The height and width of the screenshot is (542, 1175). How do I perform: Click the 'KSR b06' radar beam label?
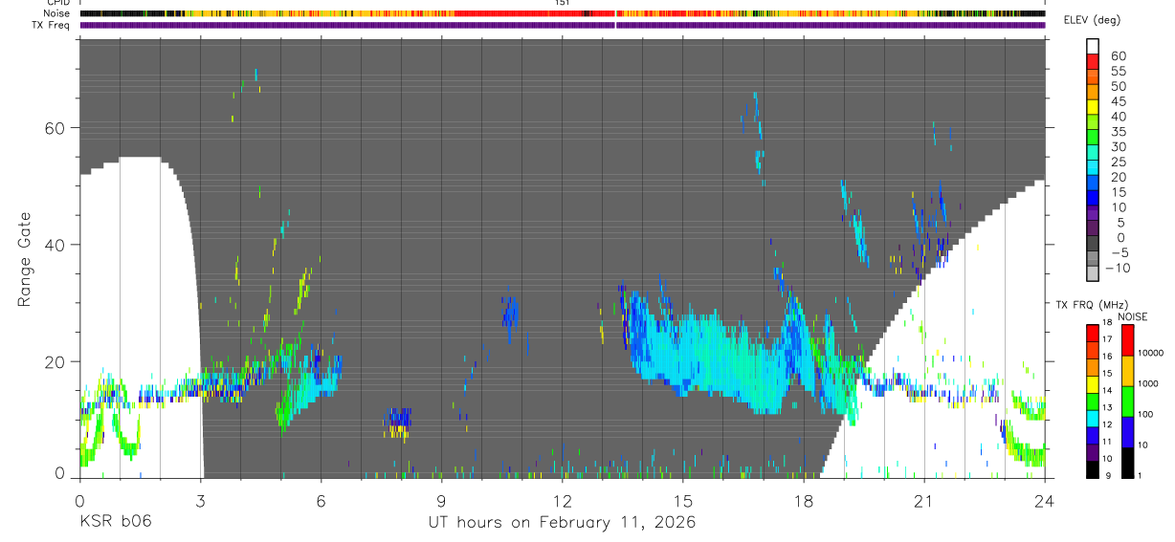[x=115, y=521]
